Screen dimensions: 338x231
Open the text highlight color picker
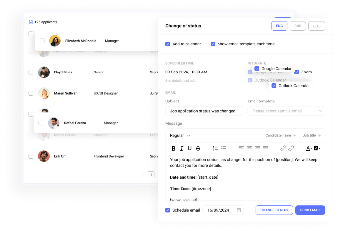point(317,148)
